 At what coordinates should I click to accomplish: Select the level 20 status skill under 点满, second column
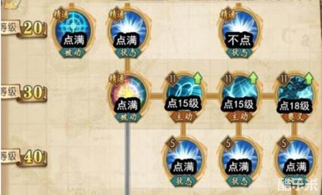tap(128, 31)
